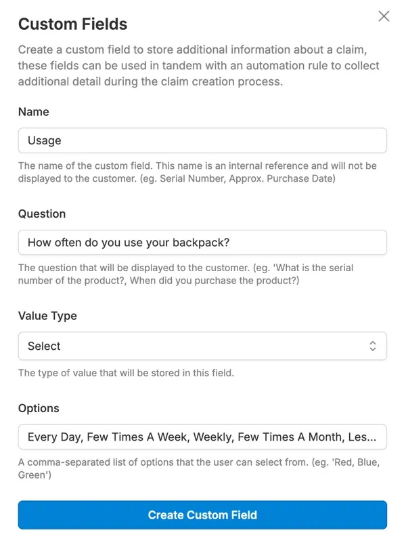Click the Options label above the list field

39,408
